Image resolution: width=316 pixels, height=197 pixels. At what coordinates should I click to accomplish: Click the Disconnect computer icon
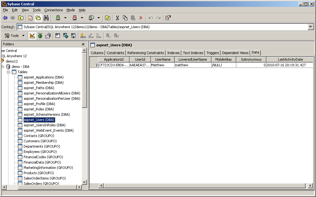(75, 18)
